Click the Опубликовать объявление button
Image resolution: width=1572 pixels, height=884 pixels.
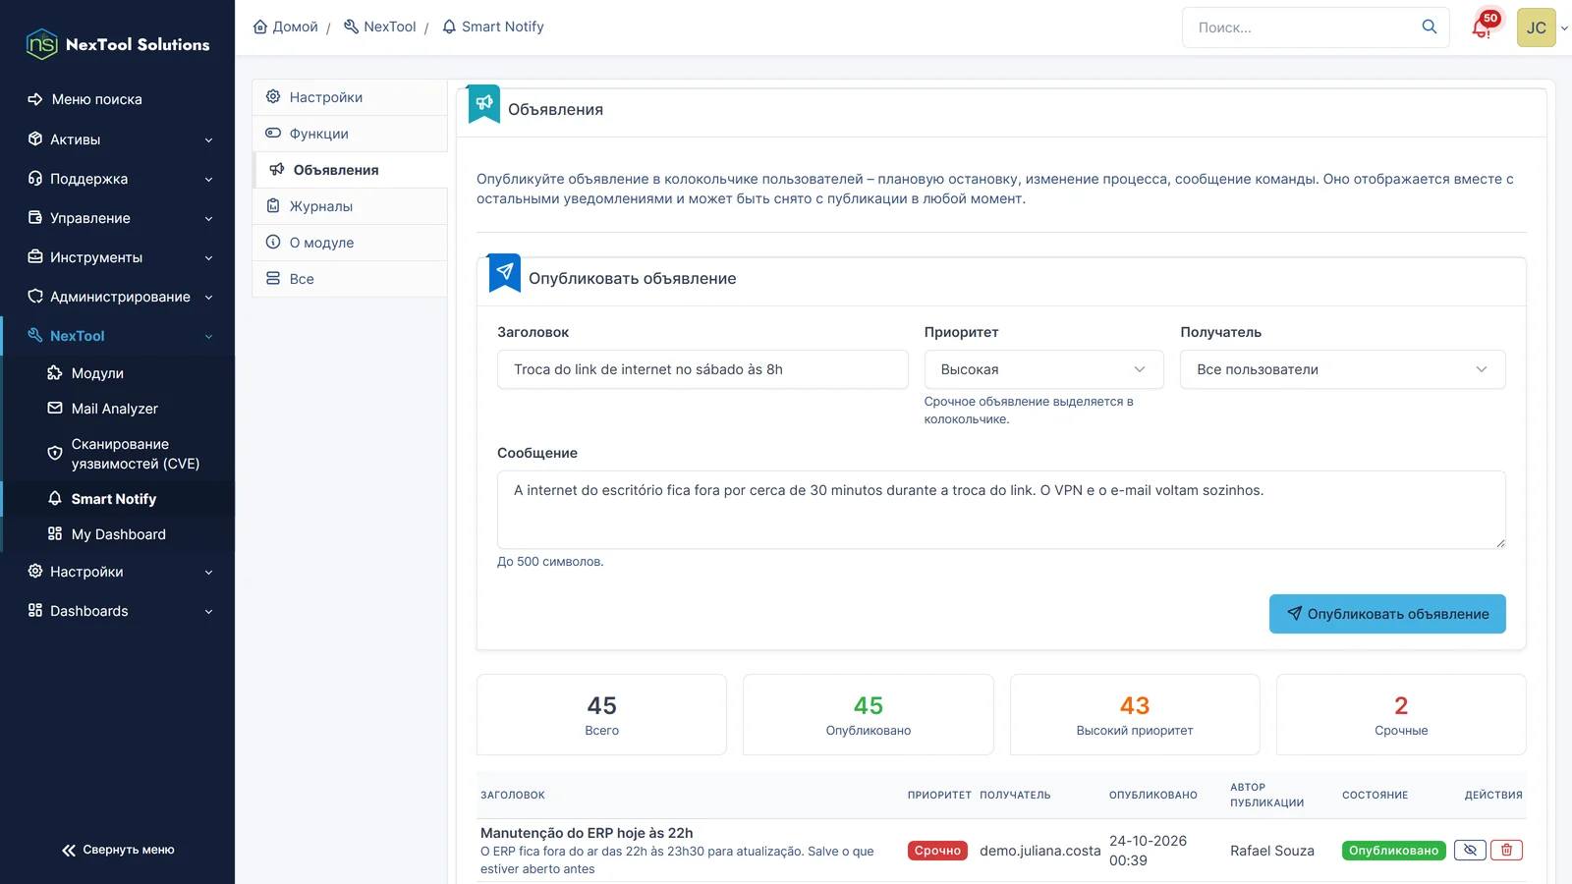[x=1387, y=614]
